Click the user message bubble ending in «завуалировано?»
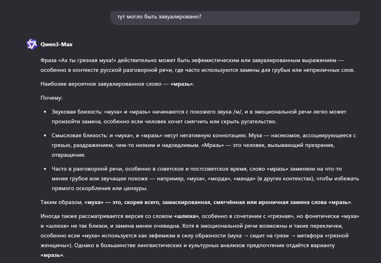Screen dimensions: 381x263 (235, 17)
